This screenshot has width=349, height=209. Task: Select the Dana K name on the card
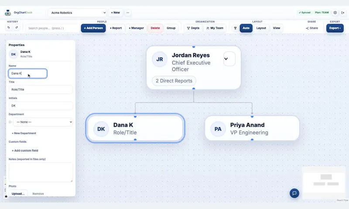(x=123, y=125)
